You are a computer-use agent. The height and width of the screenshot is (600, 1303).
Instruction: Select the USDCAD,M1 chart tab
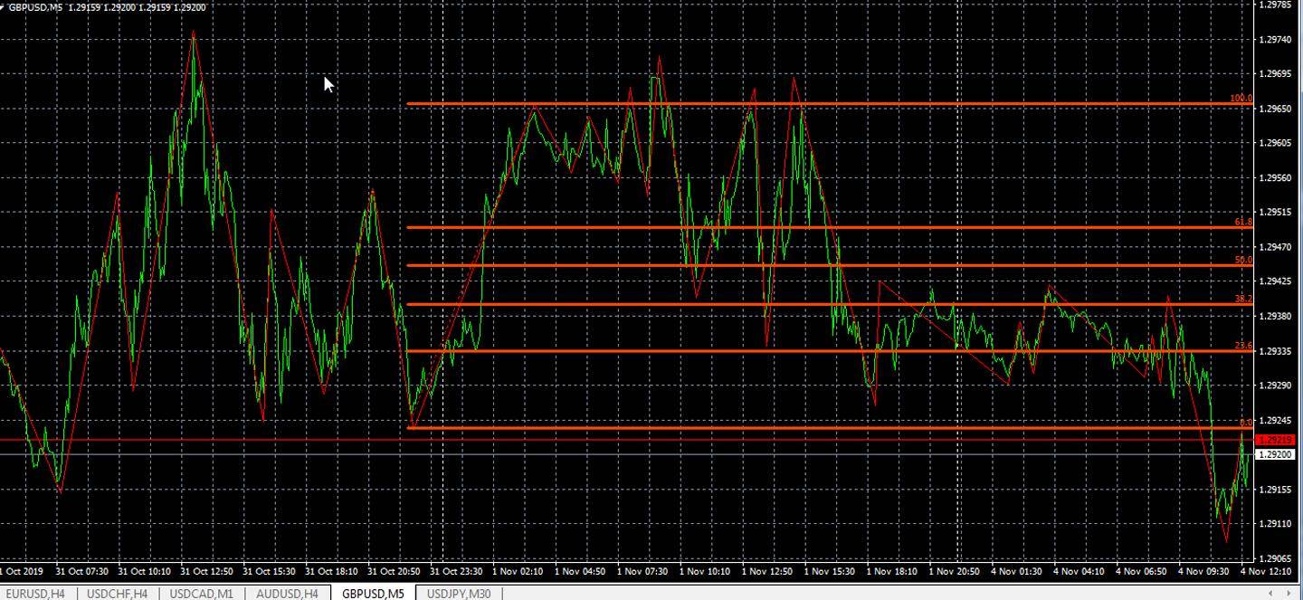click(x=200, y=594)
